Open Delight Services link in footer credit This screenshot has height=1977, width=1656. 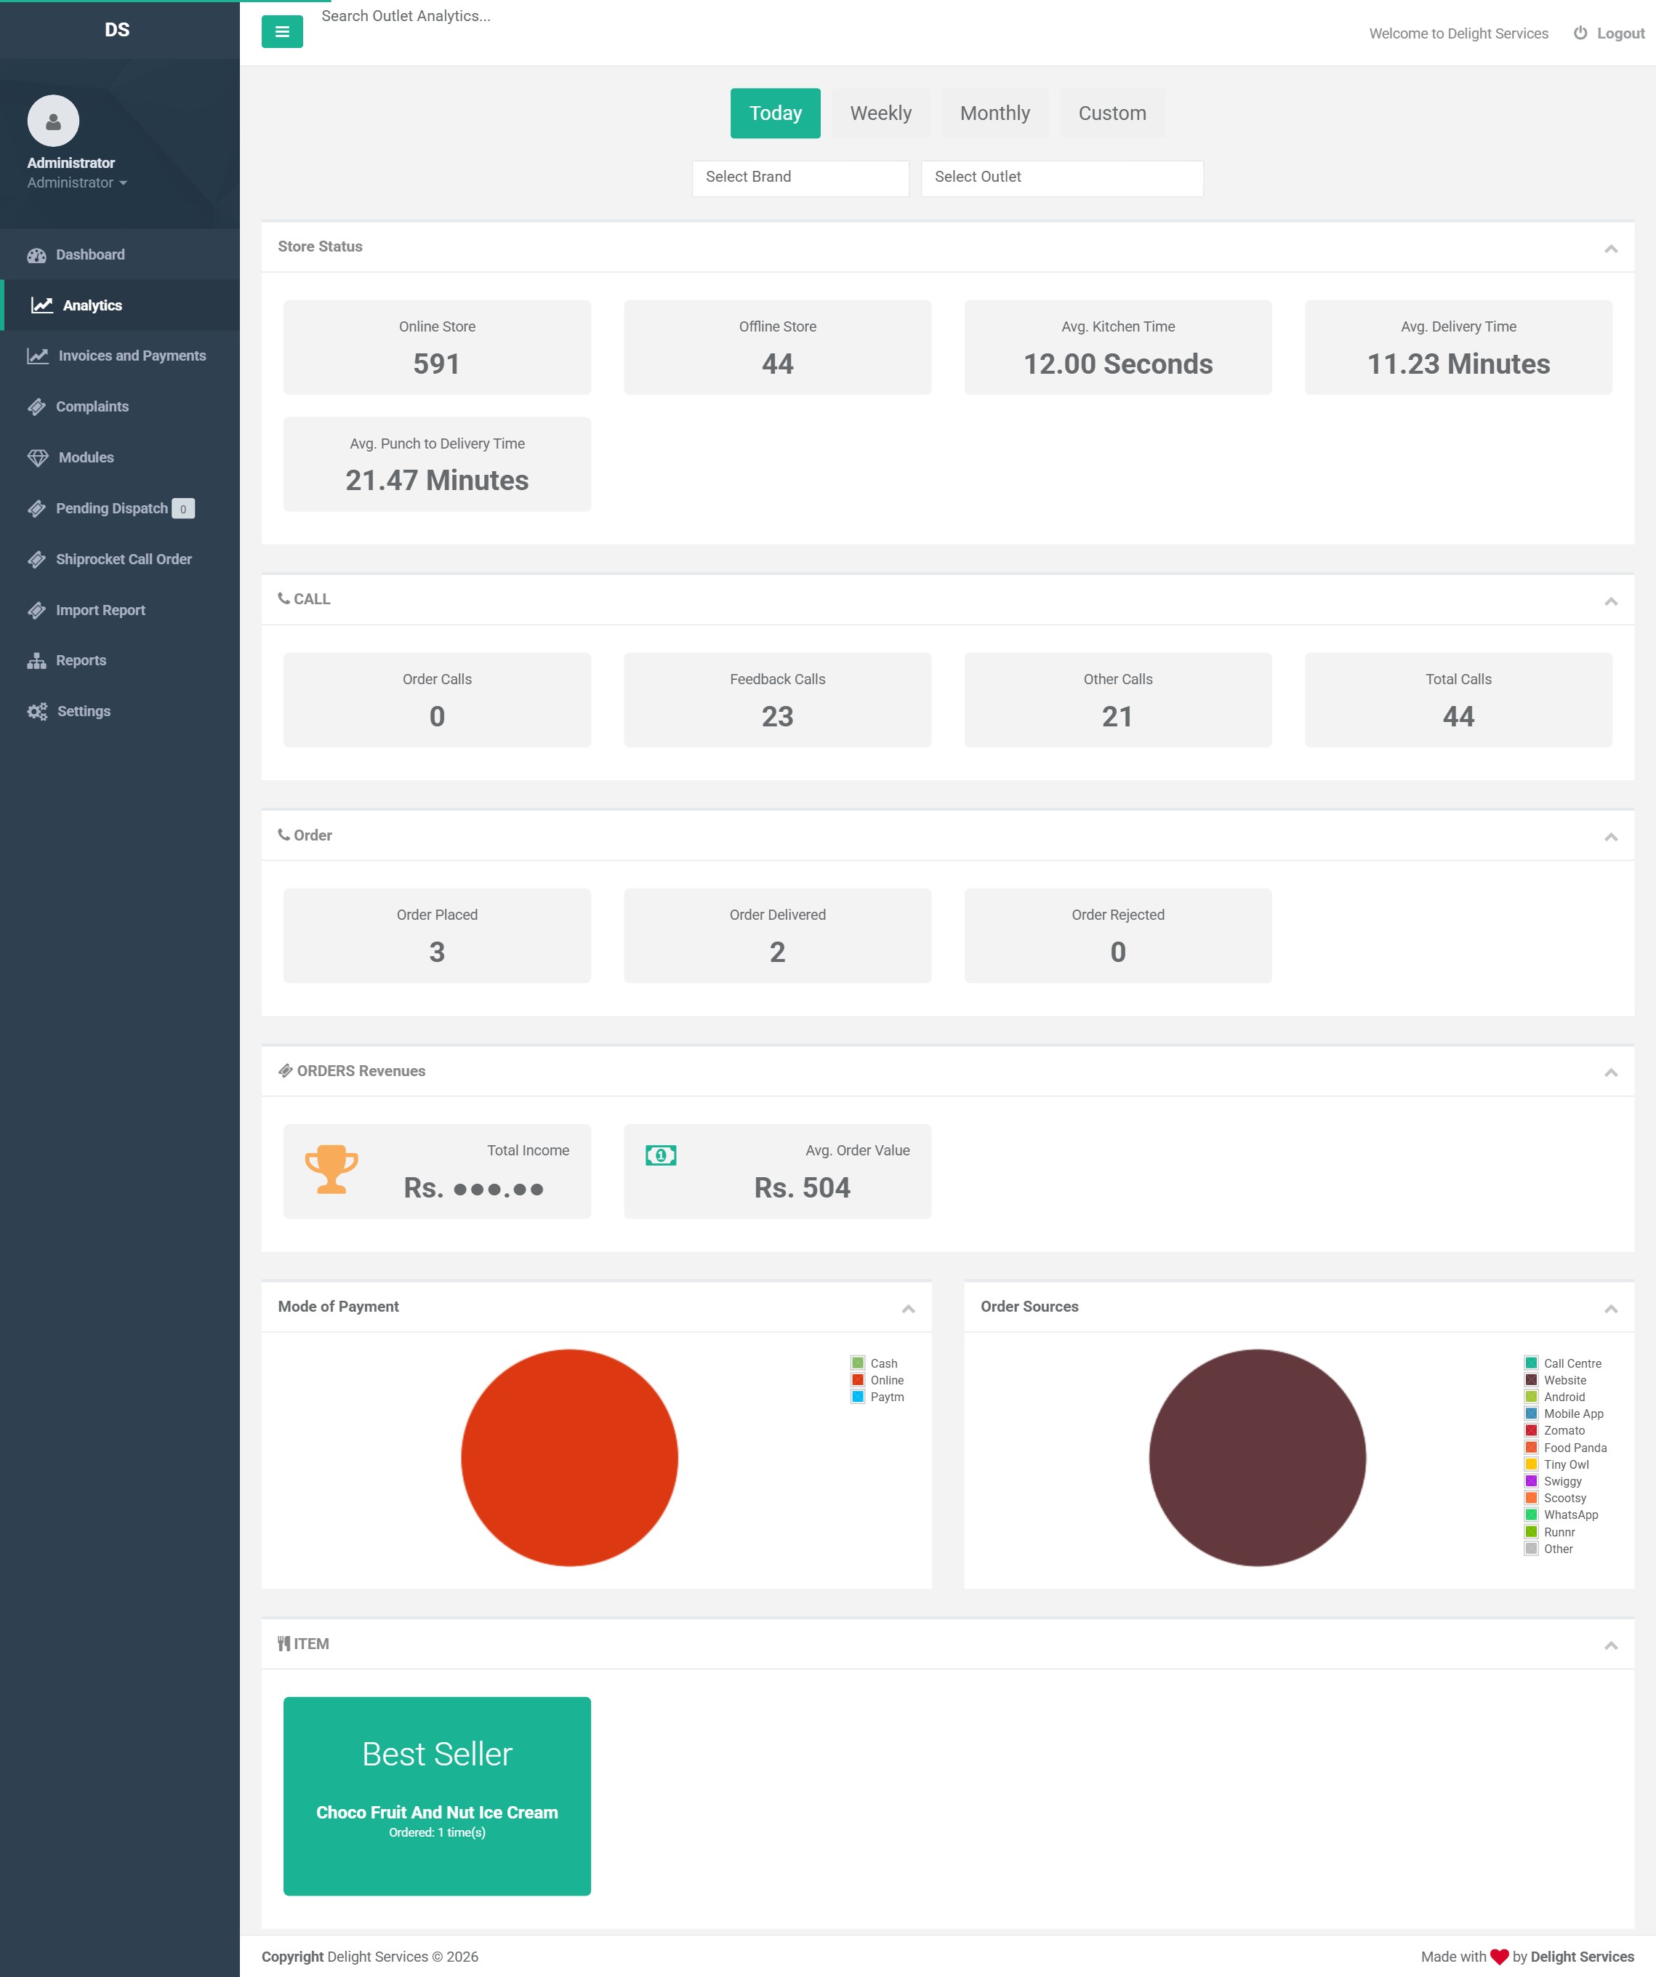coord(1582,1957)
